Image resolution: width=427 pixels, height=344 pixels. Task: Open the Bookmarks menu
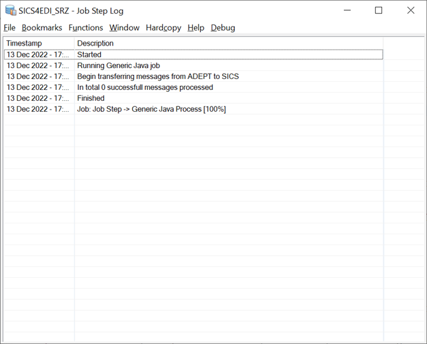[42, 28]
